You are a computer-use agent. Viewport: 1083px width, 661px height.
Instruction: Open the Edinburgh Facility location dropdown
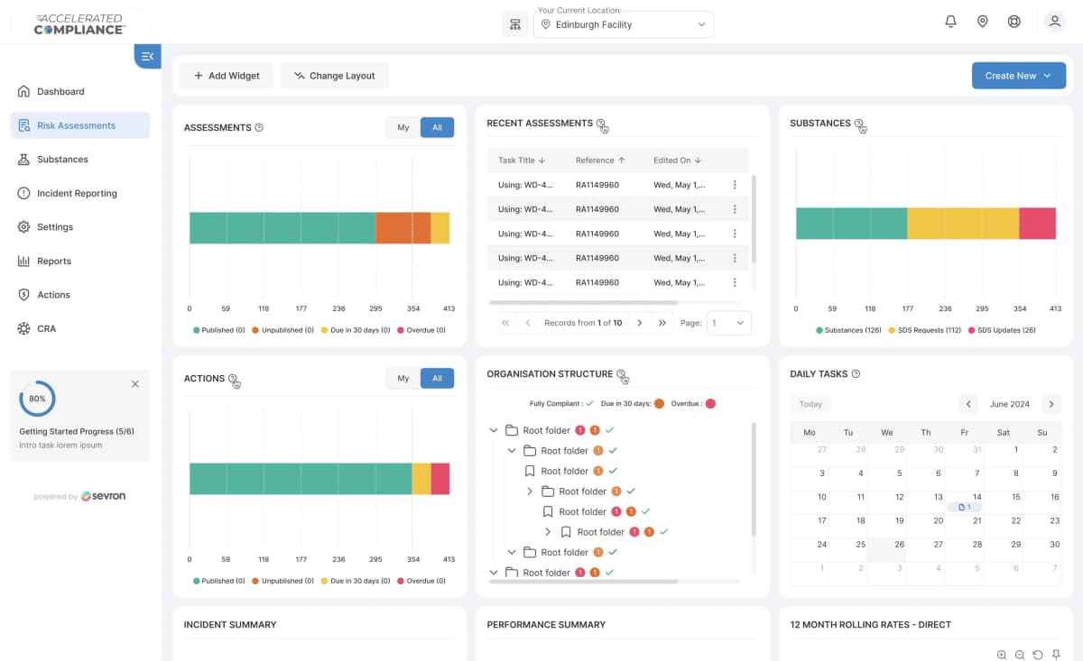click(623, 24)
